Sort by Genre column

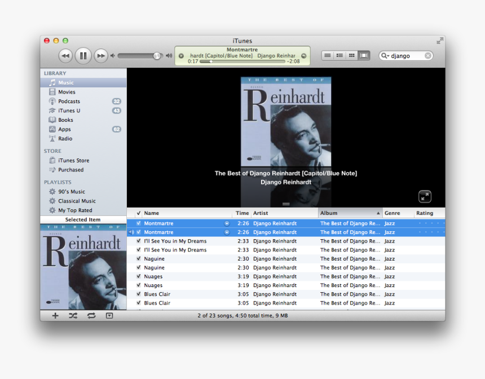point(398,213)
